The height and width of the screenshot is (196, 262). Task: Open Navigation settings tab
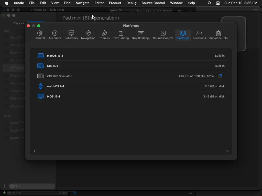[88, 35]
